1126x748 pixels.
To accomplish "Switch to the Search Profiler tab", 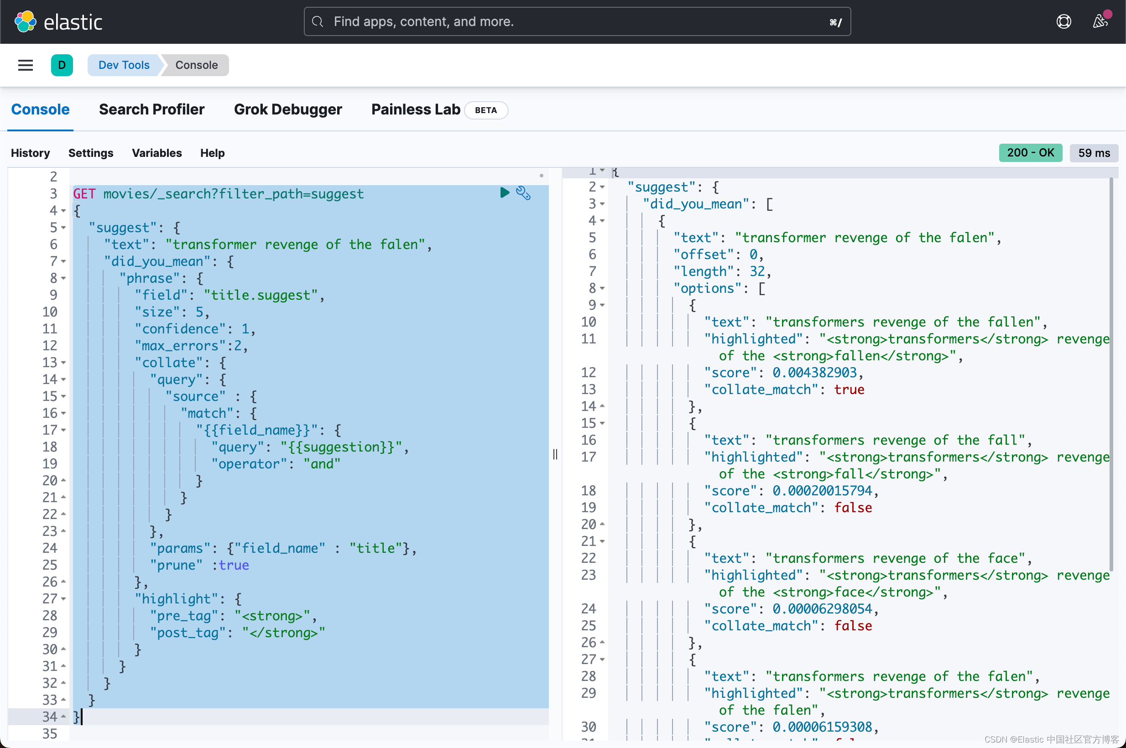I will pyautogui.click(x=151, y=110).
